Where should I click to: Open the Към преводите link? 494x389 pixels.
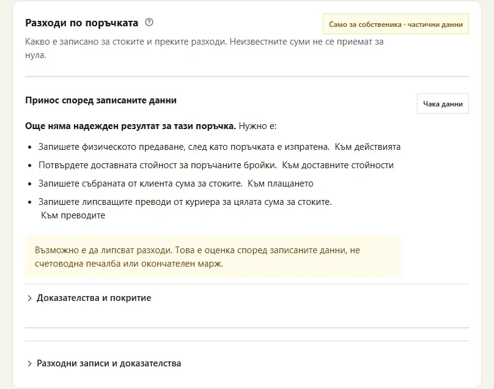coord(73,215)
